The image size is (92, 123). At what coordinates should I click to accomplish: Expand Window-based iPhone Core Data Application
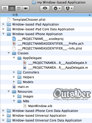[x=4, y=111]
